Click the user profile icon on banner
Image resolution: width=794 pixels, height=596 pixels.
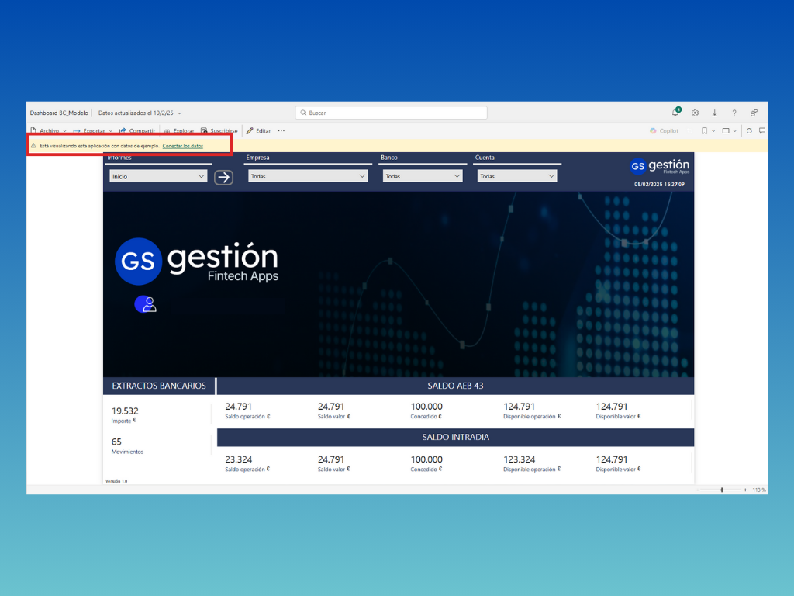(145, 304)
